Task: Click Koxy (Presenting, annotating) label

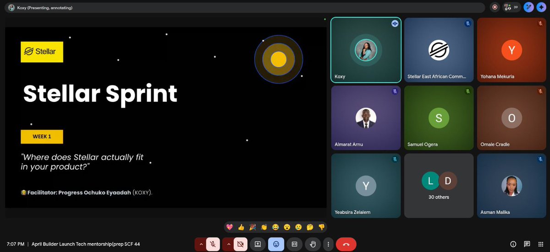Action: click(45, 8)
